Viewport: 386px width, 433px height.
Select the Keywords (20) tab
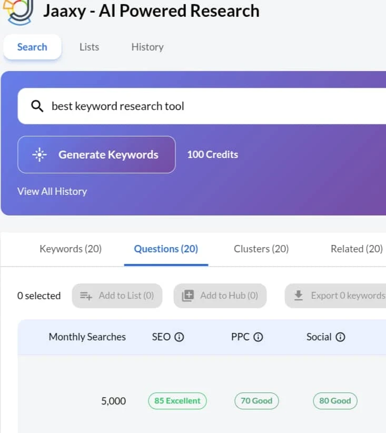coord(71,249)
